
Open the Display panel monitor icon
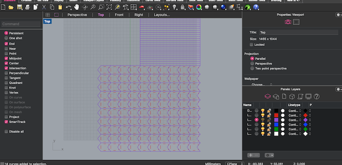pos(308,96)
